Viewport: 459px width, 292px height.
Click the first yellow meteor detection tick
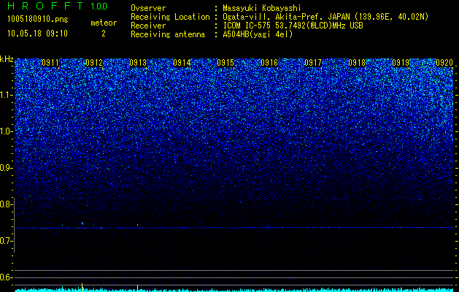(x=82, y=288)
